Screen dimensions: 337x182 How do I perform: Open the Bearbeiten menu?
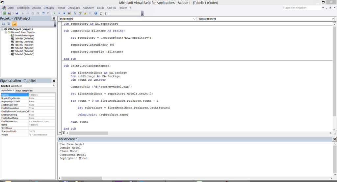tap(23, 8)
